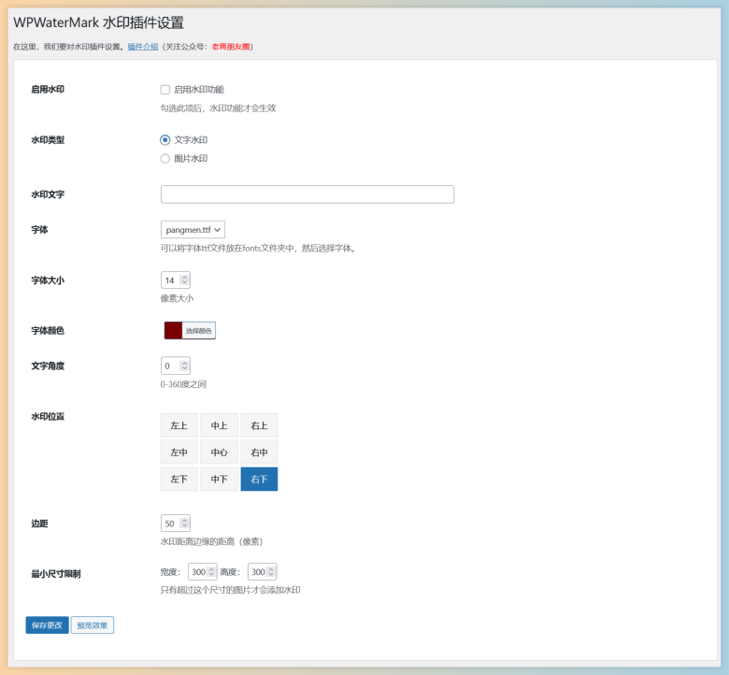The image size is (729, 675).
Task: Choose the 中心 watermark position
Action: [219, 452]
